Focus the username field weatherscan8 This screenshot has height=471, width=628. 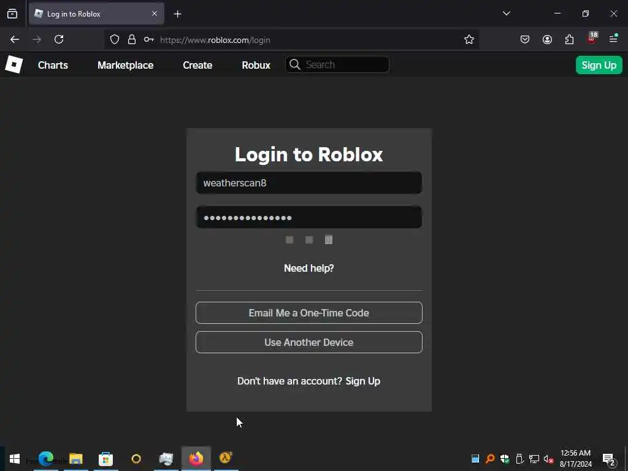pos(309,183)
